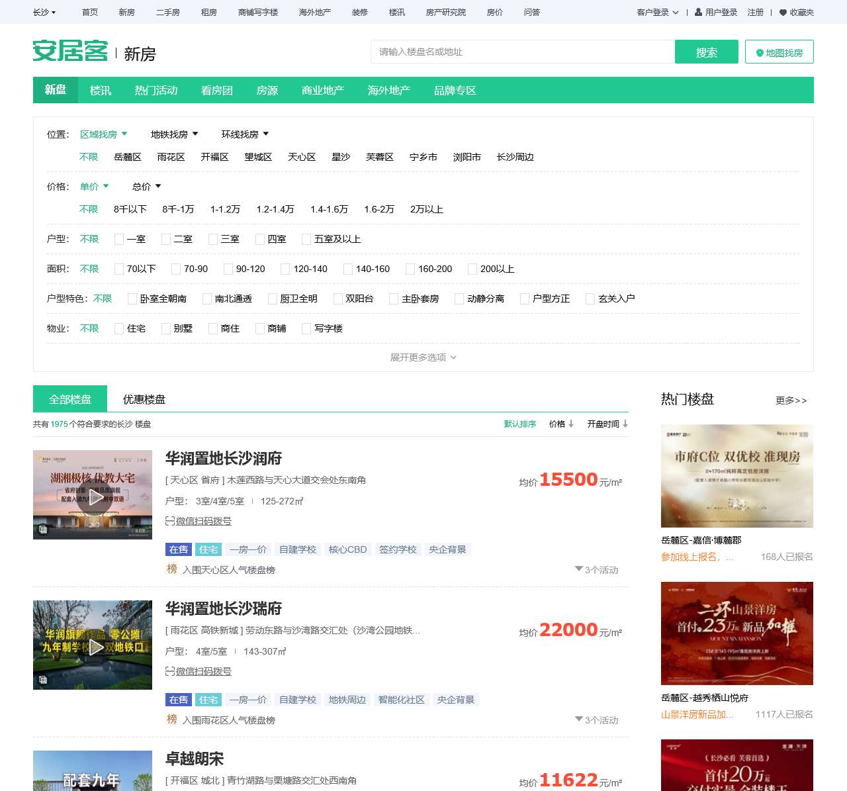Viewport: 847px width, 791px height.
Task: Check the 三室 room type box
Action: point(213,239)
